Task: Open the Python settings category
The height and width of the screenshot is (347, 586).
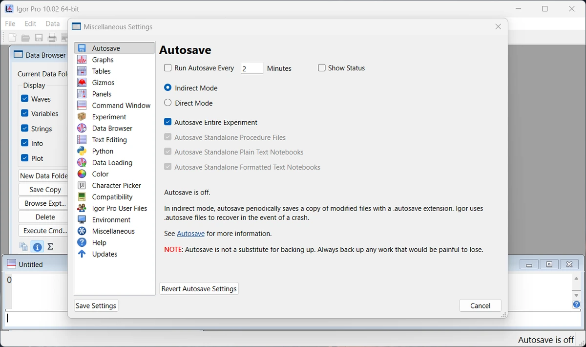Action: pos(114,151)
